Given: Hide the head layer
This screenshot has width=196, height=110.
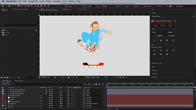Looking at the screenshot, I should [41, 100].
